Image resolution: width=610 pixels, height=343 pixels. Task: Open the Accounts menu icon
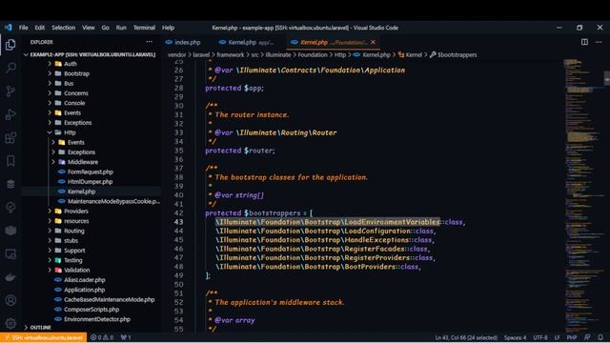10,300
